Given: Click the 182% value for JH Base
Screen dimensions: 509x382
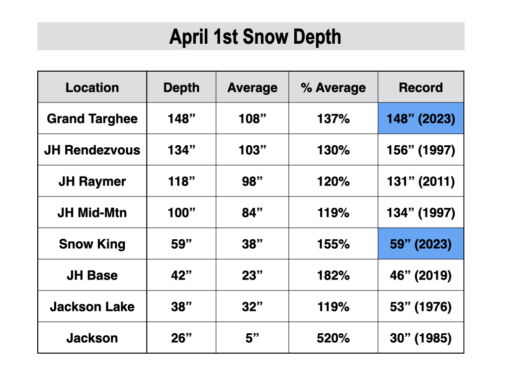Looking at the screenshot, I should pos(333,275).
